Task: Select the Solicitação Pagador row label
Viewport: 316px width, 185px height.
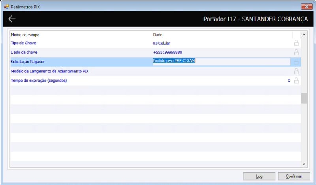Action: pyautogui.click(x=28, y=62)
